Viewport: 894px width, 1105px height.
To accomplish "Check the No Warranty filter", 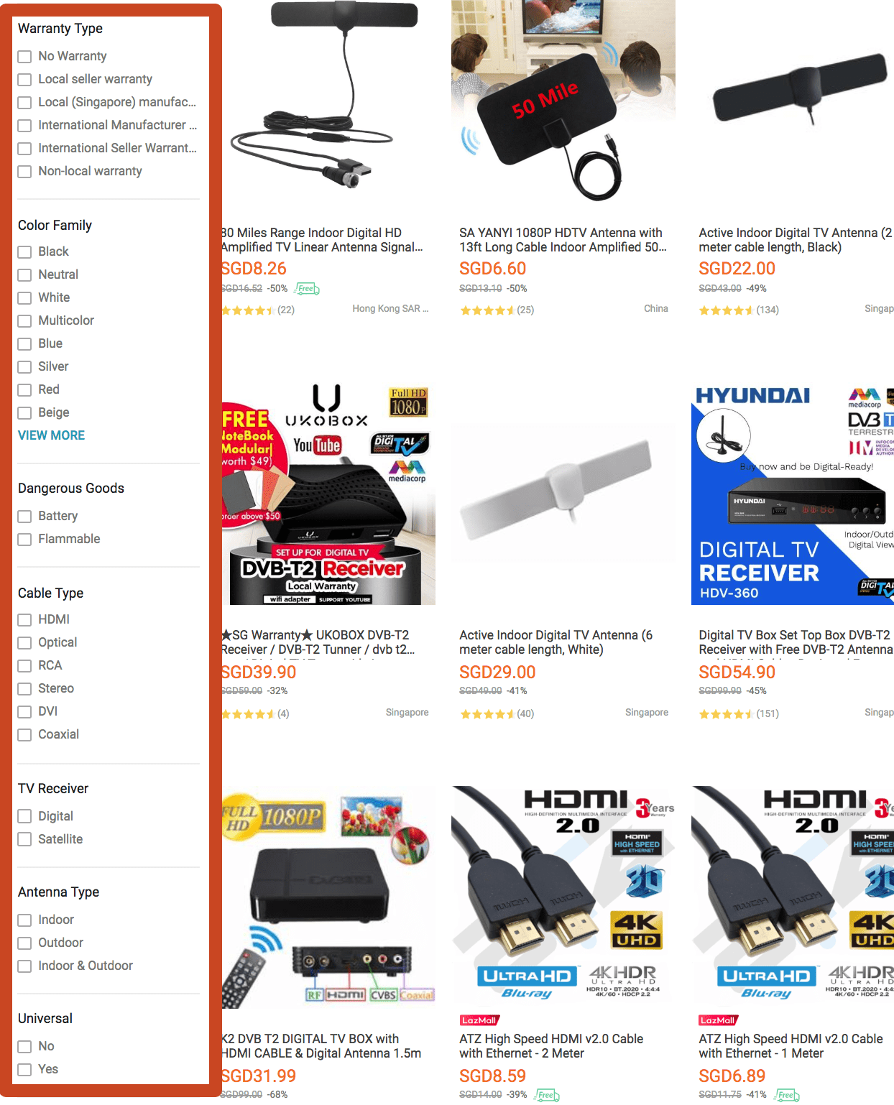I will pyautogui.click(x=24, y=56).
